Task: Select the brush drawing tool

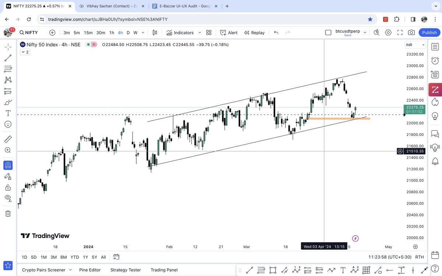Action: 8,102
